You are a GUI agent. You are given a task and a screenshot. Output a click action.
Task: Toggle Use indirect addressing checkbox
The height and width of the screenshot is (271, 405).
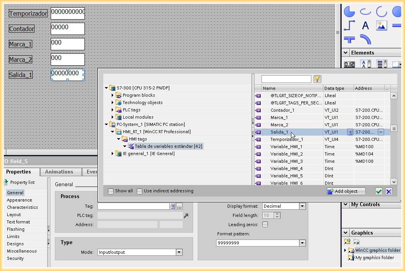coord(139,191)
